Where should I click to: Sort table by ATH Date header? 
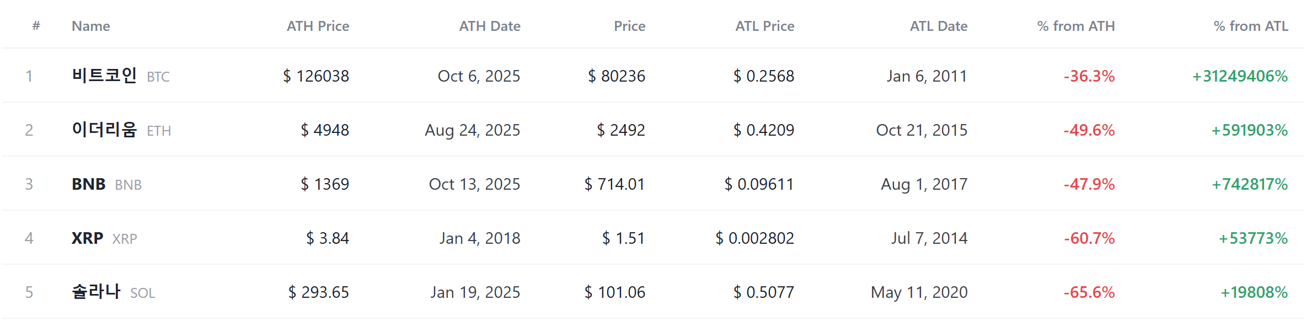490,26
